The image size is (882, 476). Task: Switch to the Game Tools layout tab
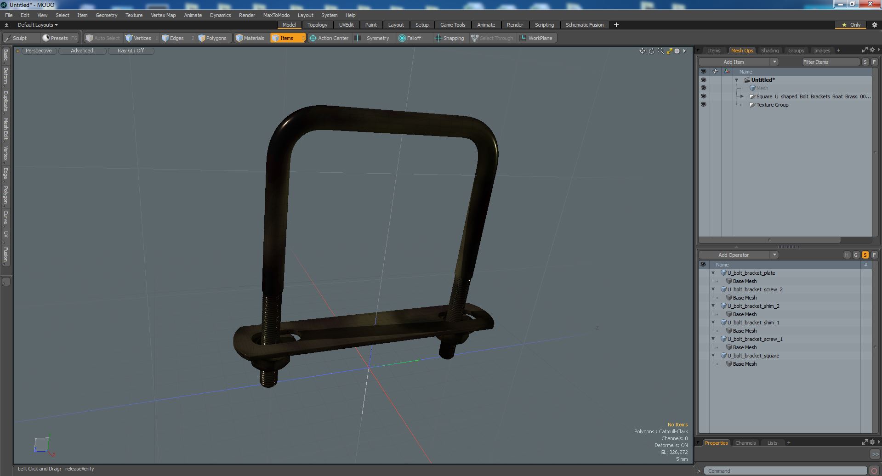click(x=453, y=25)
